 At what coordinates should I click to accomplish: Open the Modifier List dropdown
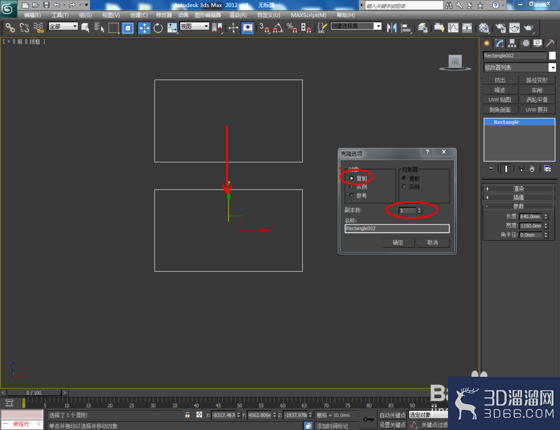click(x=520, y=67)
